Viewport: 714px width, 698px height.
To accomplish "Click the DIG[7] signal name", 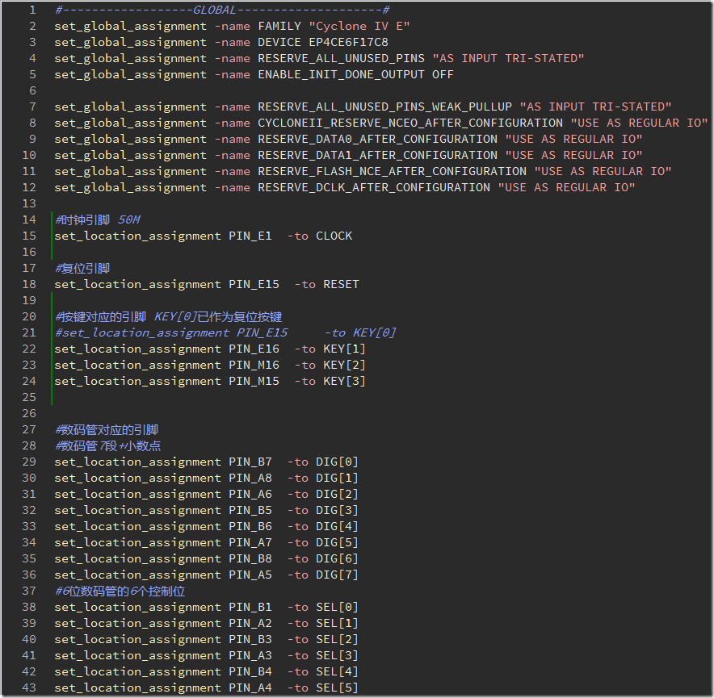I will point(337,575).
